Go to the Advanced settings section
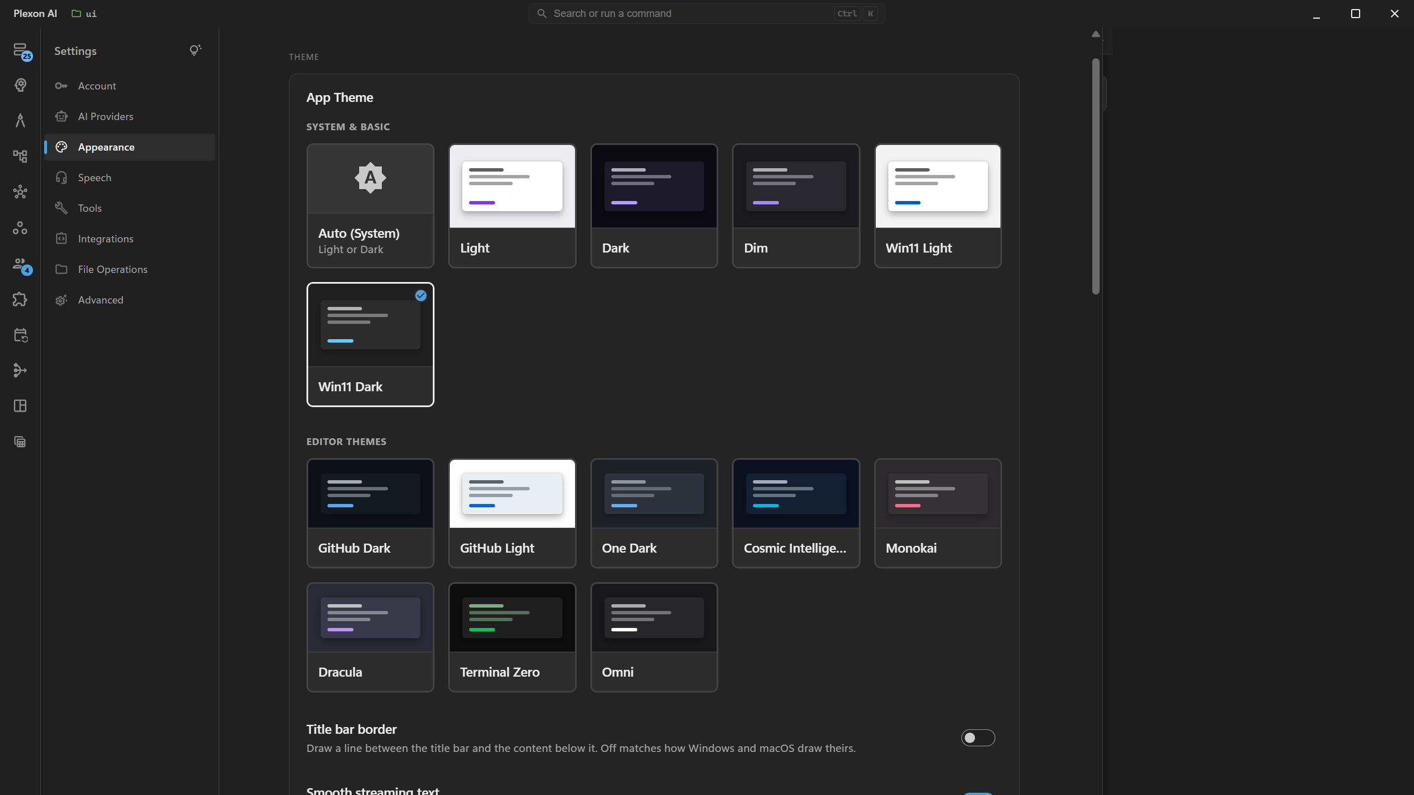Screen dimensions: 1414x795 pos(130,300)
